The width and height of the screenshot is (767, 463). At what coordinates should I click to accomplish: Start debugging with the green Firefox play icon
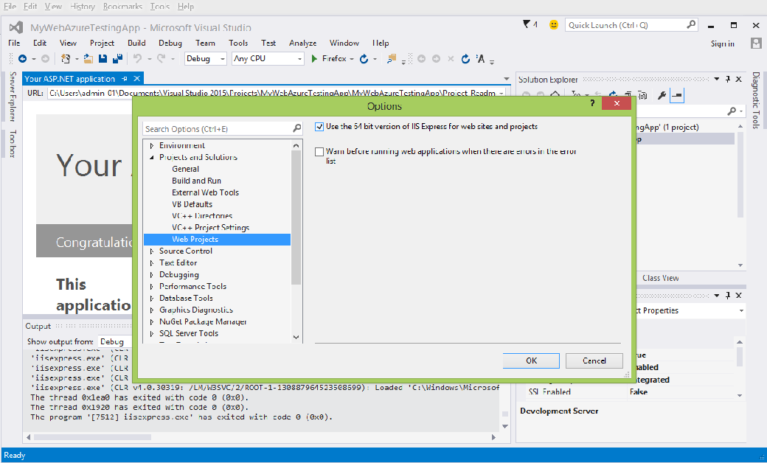[314, 59]
